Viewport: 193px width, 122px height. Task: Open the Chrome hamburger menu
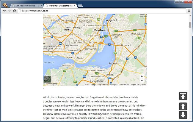[x=189, y=11]
